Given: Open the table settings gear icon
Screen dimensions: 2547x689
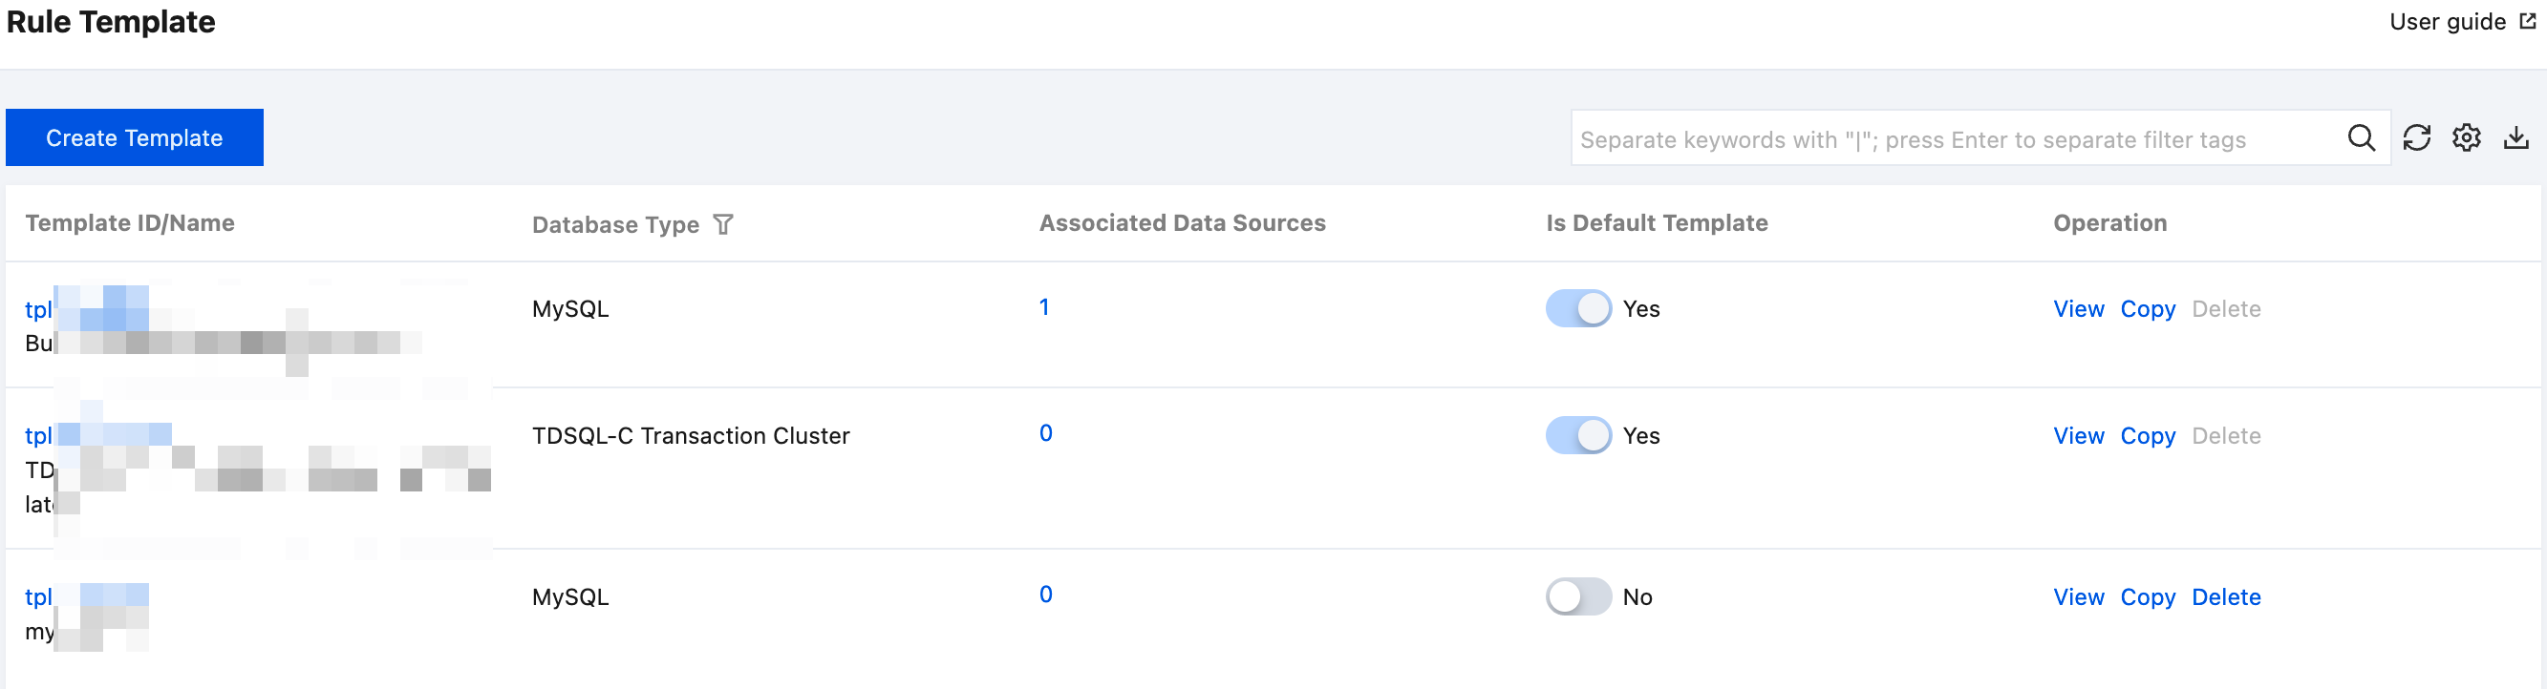Looking at the screenshot, I should coord(2466,138).
